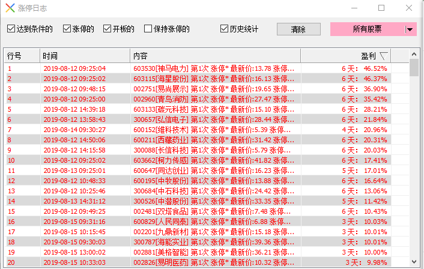Toggle the 历史统计 checkbox
Viewport: 424px width, 269px height.
(x=225, y=29)
